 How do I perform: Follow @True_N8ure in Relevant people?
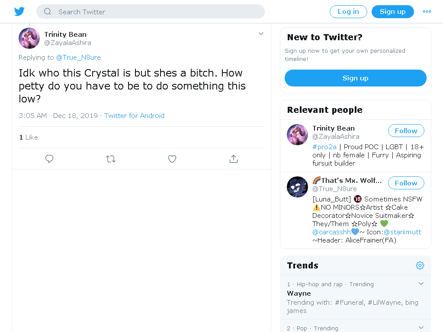point(406,183)
